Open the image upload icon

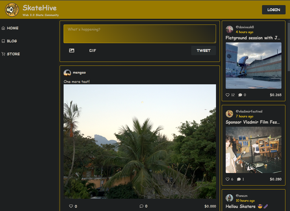pos(72,51)
